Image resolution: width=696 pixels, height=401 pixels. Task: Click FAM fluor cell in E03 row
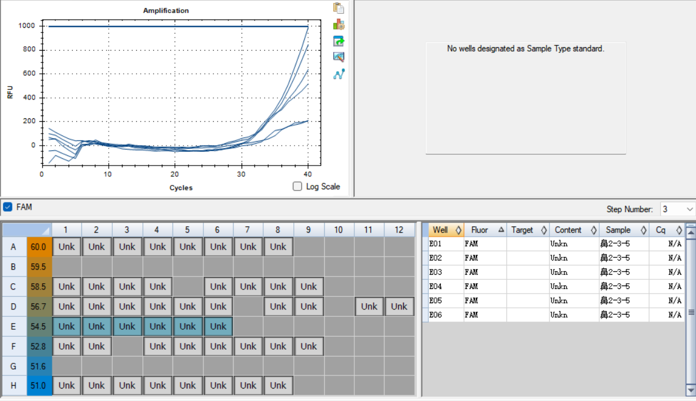[x=485, y=272]
